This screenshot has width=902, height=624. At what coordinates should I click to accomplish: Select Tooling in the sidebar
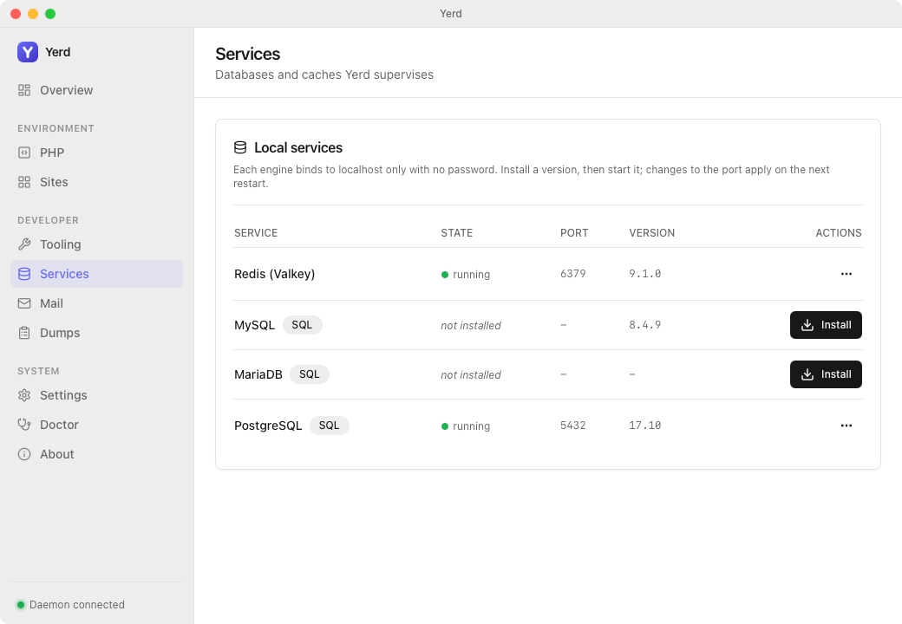point(96,244)
